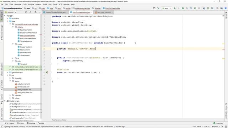Click the red error stripe mark in the editor margin

pos(223,50)
